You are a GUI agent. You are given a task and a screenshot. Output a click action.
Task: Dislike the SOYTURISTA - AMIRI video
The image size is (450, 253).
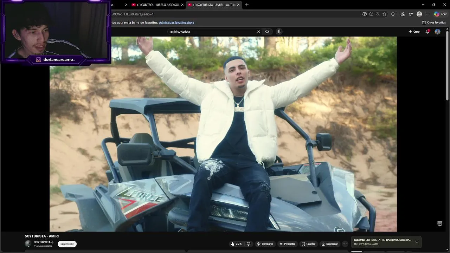(249, 244)
